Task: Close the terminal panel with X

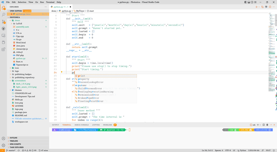Action: point(274,125)
